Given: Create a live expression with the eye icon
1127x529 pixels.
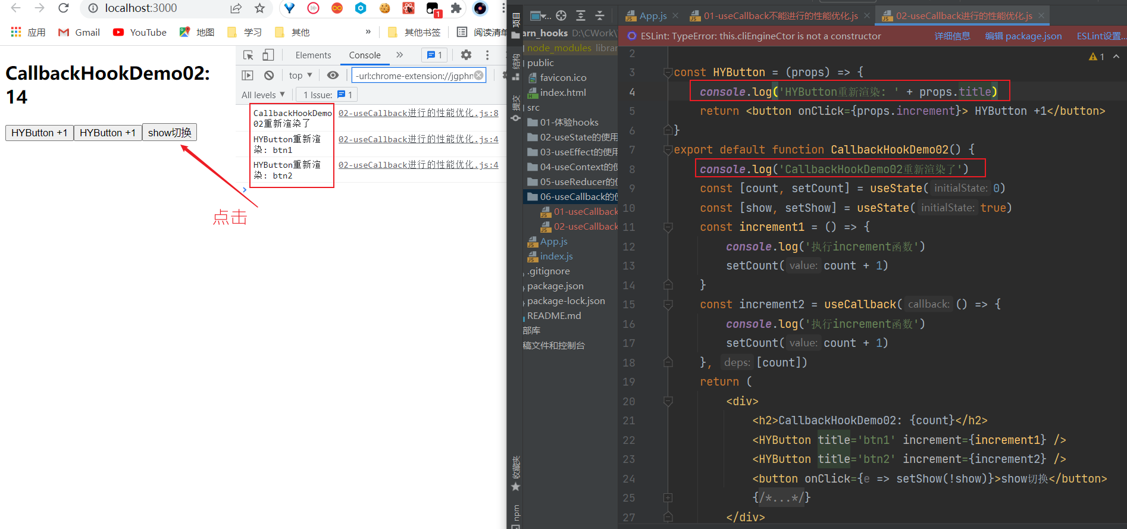Looking at the screenshot, I should point(333,75).
